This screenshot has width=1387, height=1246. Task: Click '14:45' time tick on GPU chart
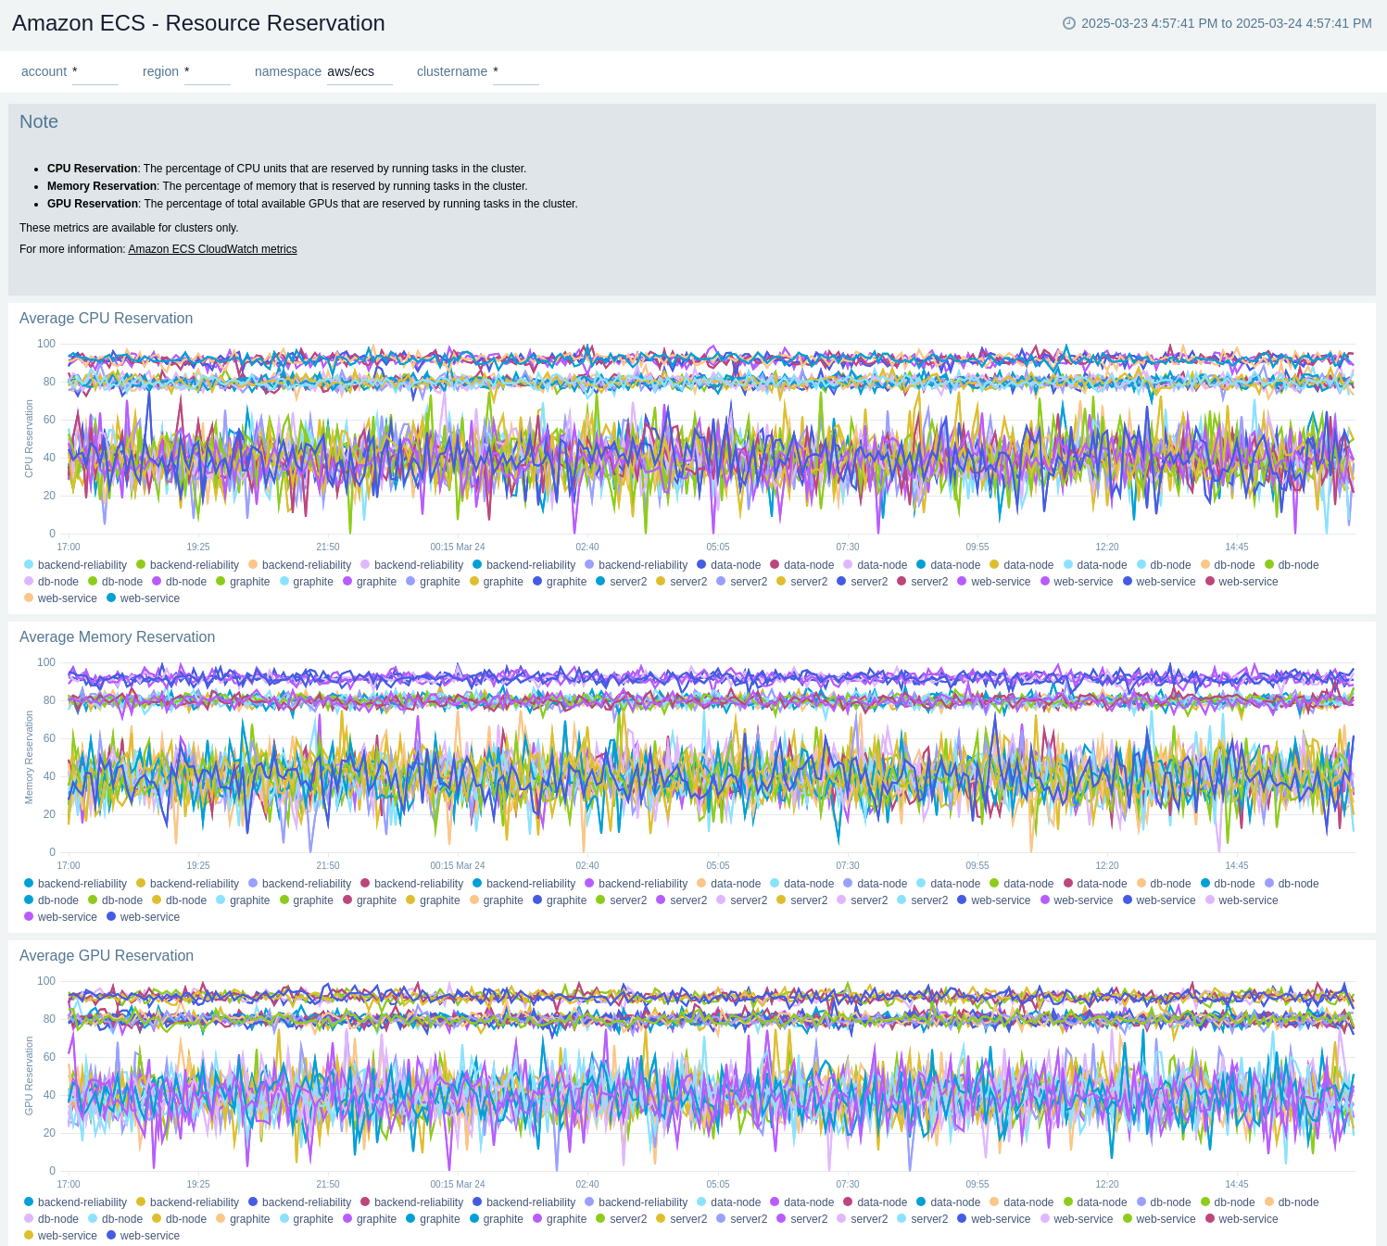click(x=1237, y=1185)
